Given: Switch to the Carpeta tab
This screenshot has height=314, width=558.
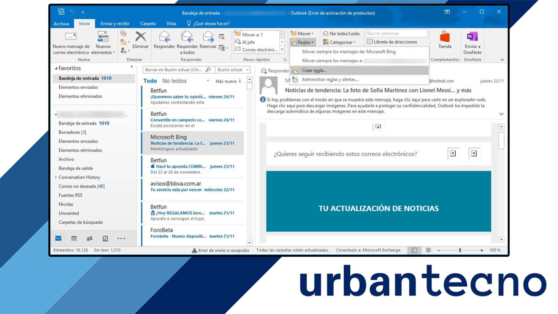Looking at the screenshot, I should pyautogui.click(x=148, y=24).
